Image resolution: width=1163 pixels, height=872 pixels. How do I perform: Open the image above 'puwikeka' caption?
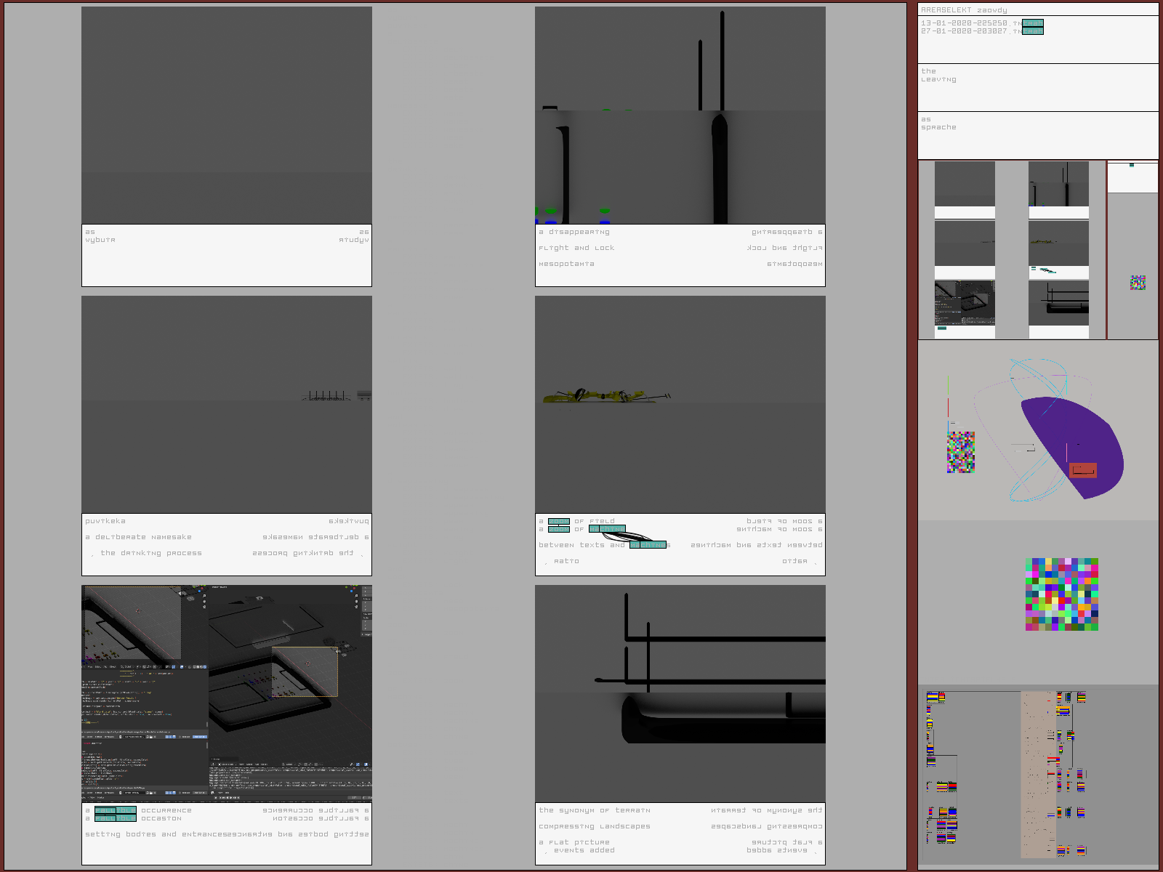click(x=226, y=404)
